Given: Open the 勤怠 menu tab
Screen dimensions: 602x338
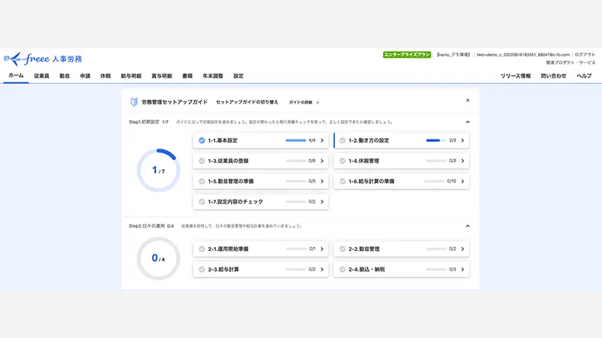Looking at the screenshot, I should pyautogui.click(x=65, y=76).
